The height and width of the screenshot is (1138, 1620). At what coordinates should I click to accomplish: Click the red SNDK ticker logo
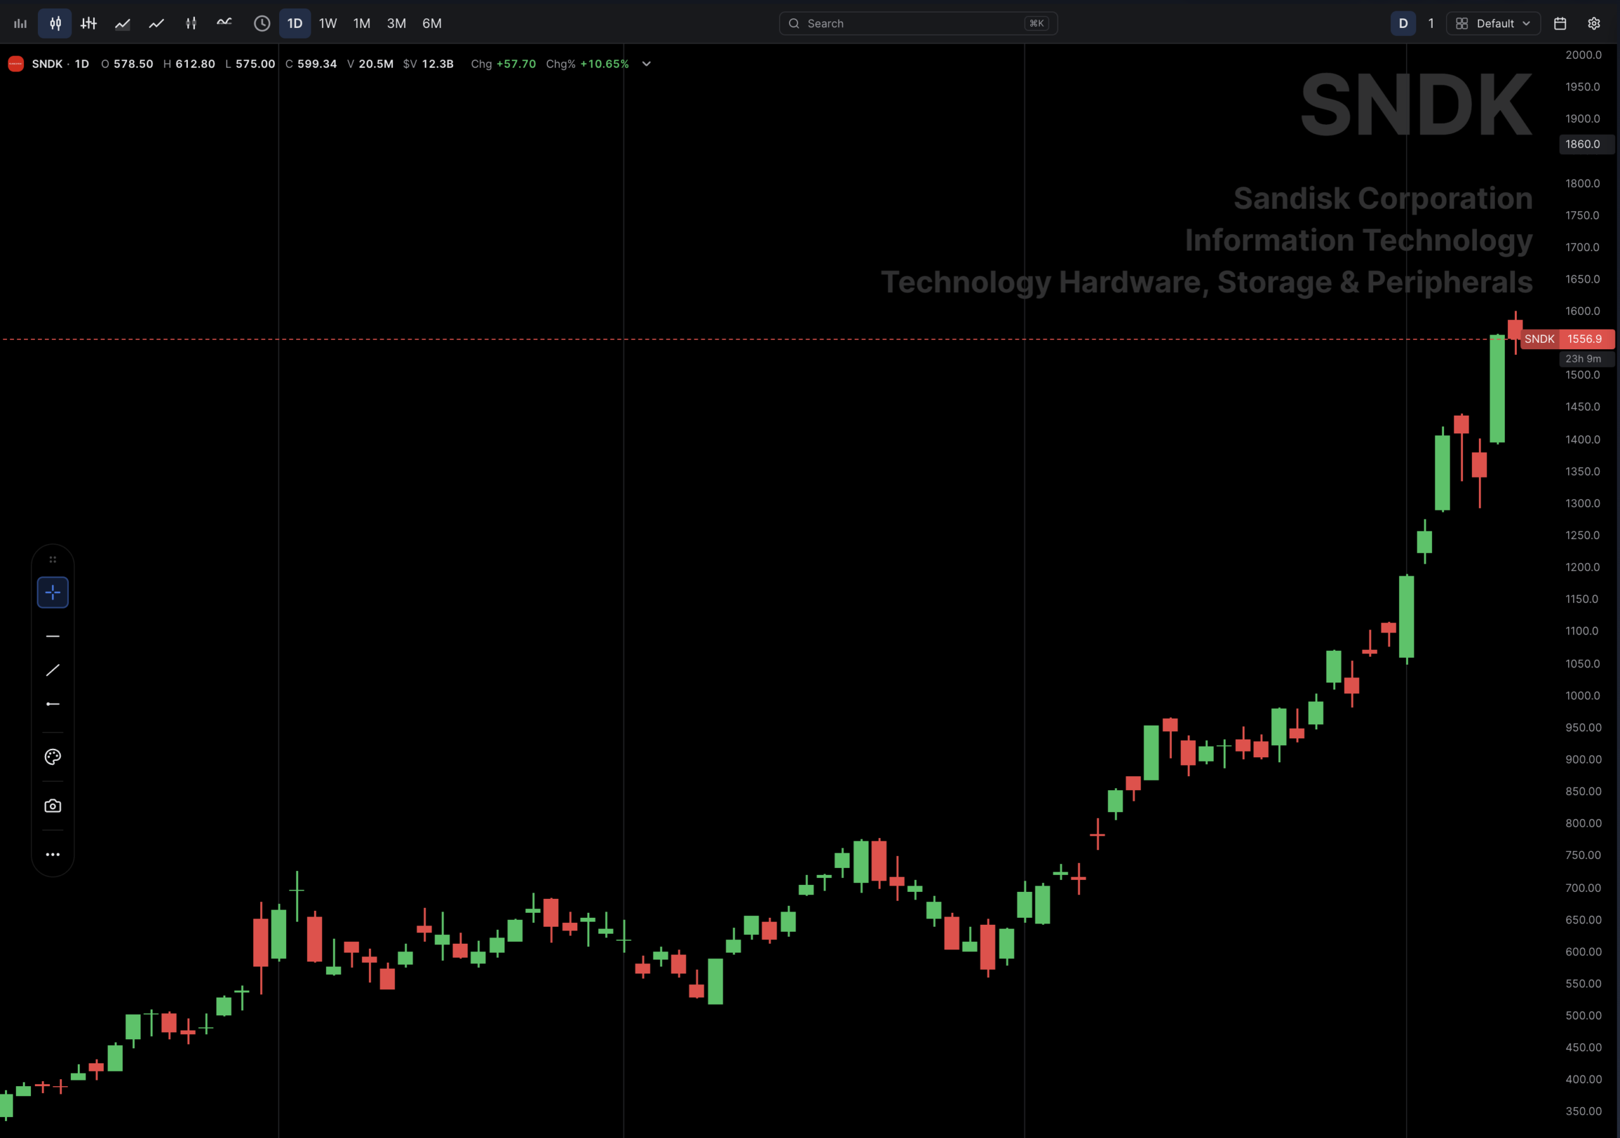click(x=16, y=64)
